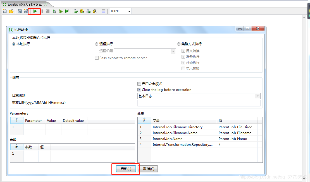Minimize the 执行转换 dialog
Viewport: 310px width, 182px height.
click(240, 29)
